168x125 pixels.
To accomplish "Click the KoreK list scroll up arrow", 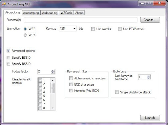I will (x=52, y=80).
